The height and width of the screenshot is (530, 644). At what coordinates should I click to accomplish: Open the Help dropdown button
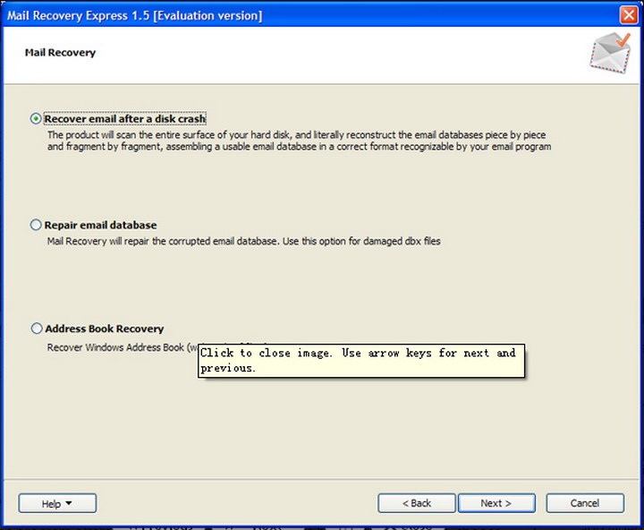click(x=57, y=503)
